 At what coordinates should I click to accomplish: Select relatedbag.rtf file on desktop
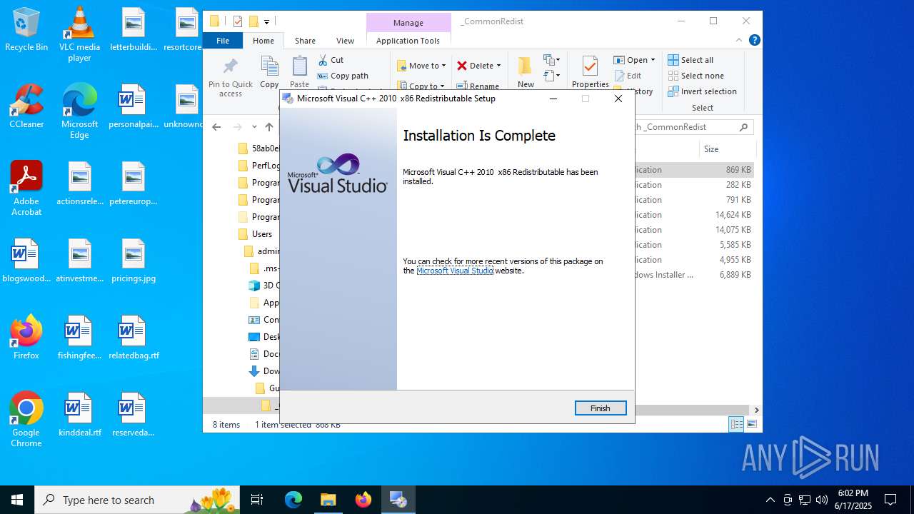point(134,338)
